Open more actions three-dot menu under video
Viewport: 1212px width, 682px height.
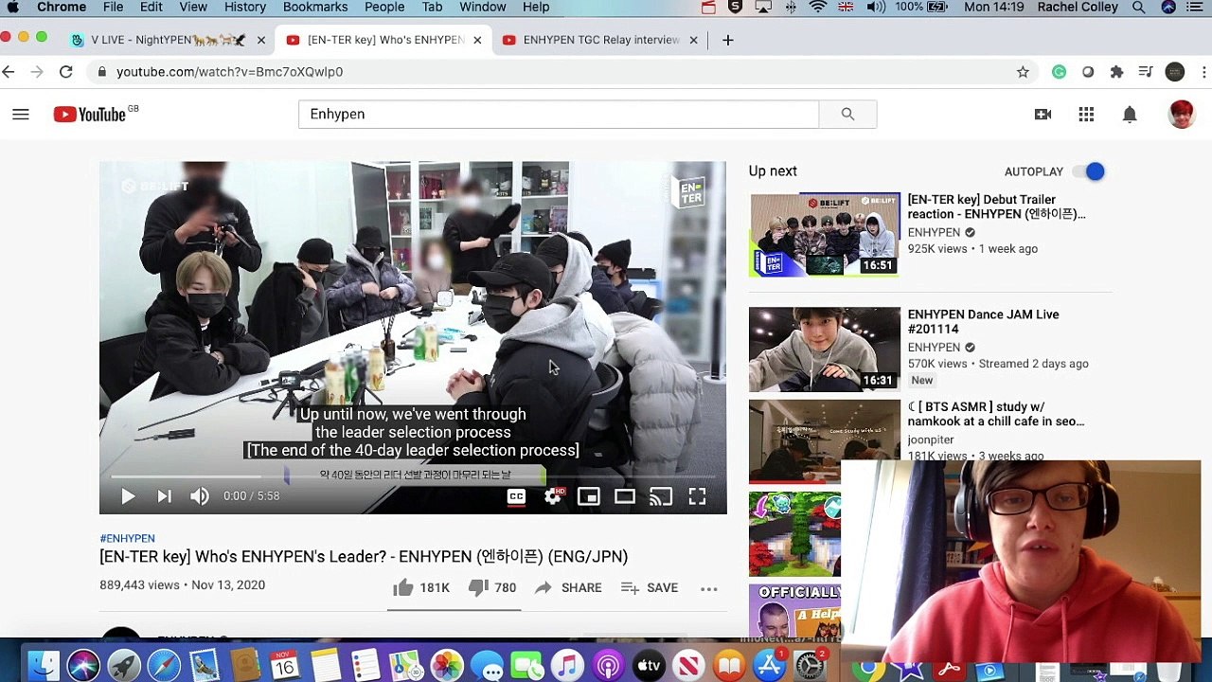[x=708, y=588]
